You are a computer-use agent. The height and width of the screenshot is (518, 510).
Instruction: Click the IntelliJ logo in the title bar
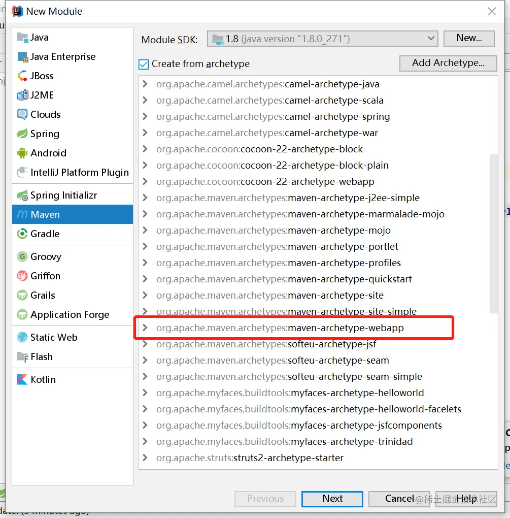point(17,11)
